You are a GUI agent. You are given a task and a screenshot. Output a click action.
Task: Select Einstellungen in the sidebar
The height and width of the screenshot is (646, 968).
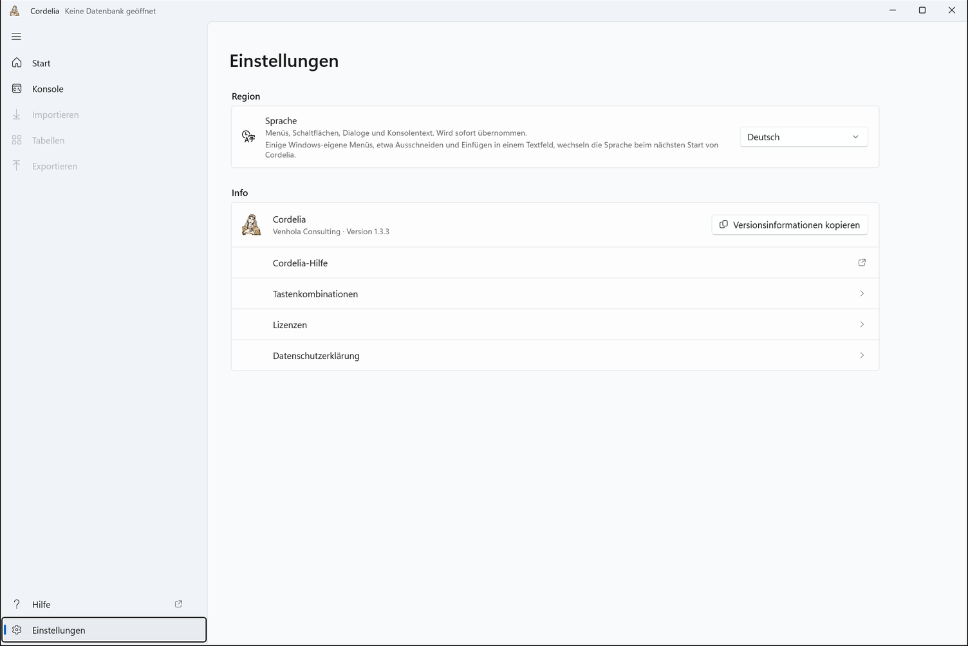click(104, 630)
